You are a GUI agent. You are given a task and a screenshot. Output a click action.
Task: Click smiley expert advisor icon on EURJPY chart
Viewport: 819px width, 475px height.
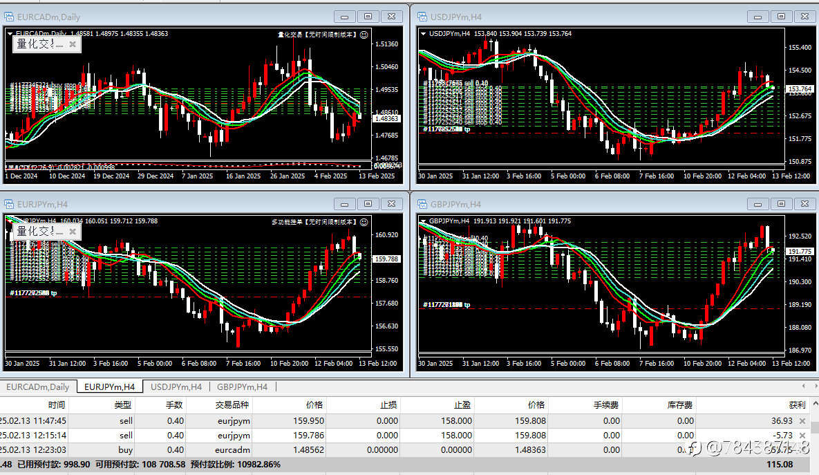[x=364, y=222]
